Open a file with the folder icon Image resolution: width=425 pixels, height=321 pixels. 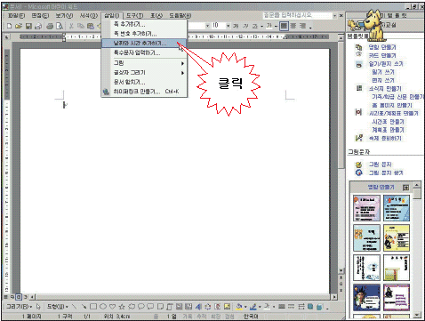(x=19, y=26)
